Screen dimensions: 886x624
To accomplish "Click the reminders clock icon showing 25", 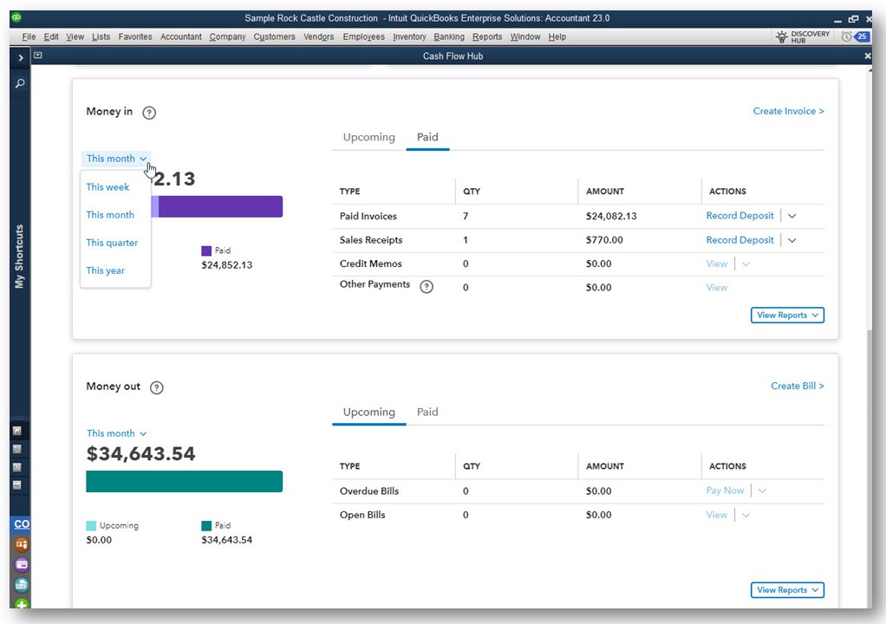I will pos(854,36).
